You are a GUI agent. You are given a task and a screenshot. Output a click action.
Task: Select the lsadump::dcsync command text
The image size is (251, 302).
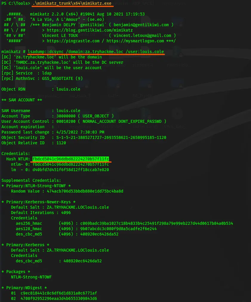[96, 52]
